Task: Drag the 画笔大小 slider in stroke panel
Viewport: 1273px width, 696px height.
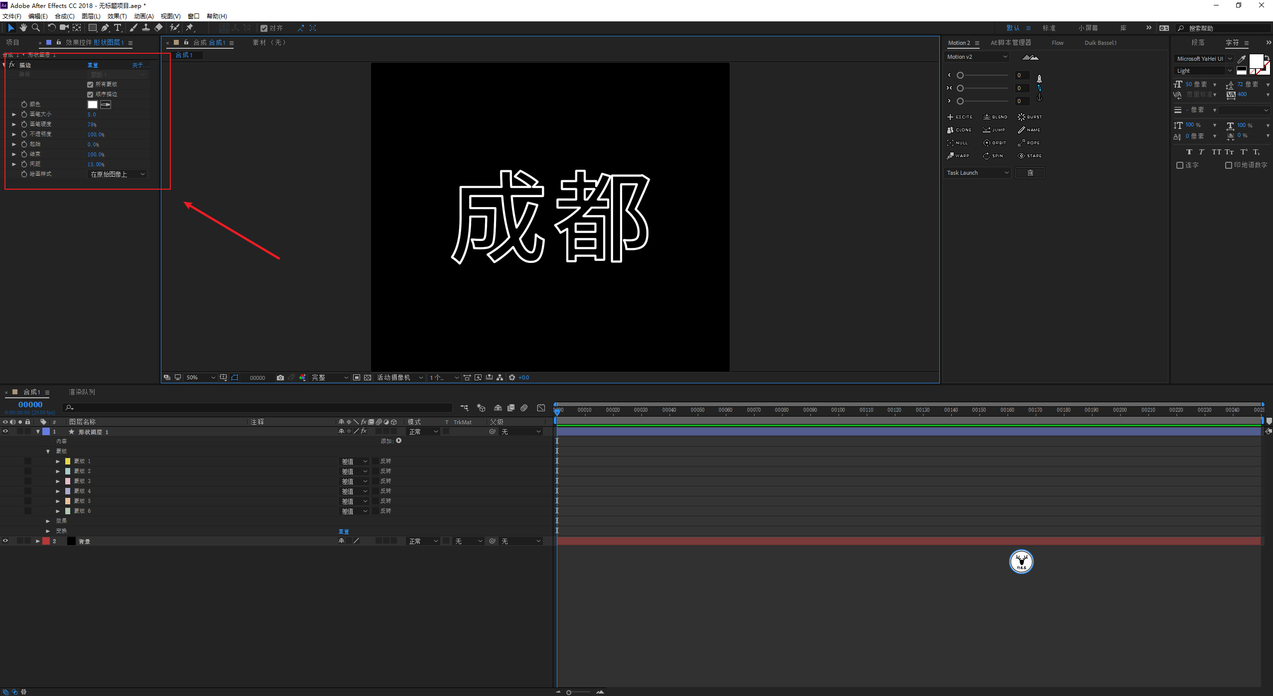Action: point(93,114)
